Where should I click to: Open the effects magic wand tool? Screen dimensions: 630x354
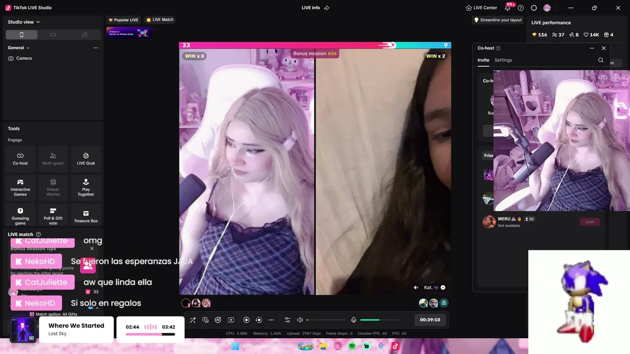pos(193,320)
